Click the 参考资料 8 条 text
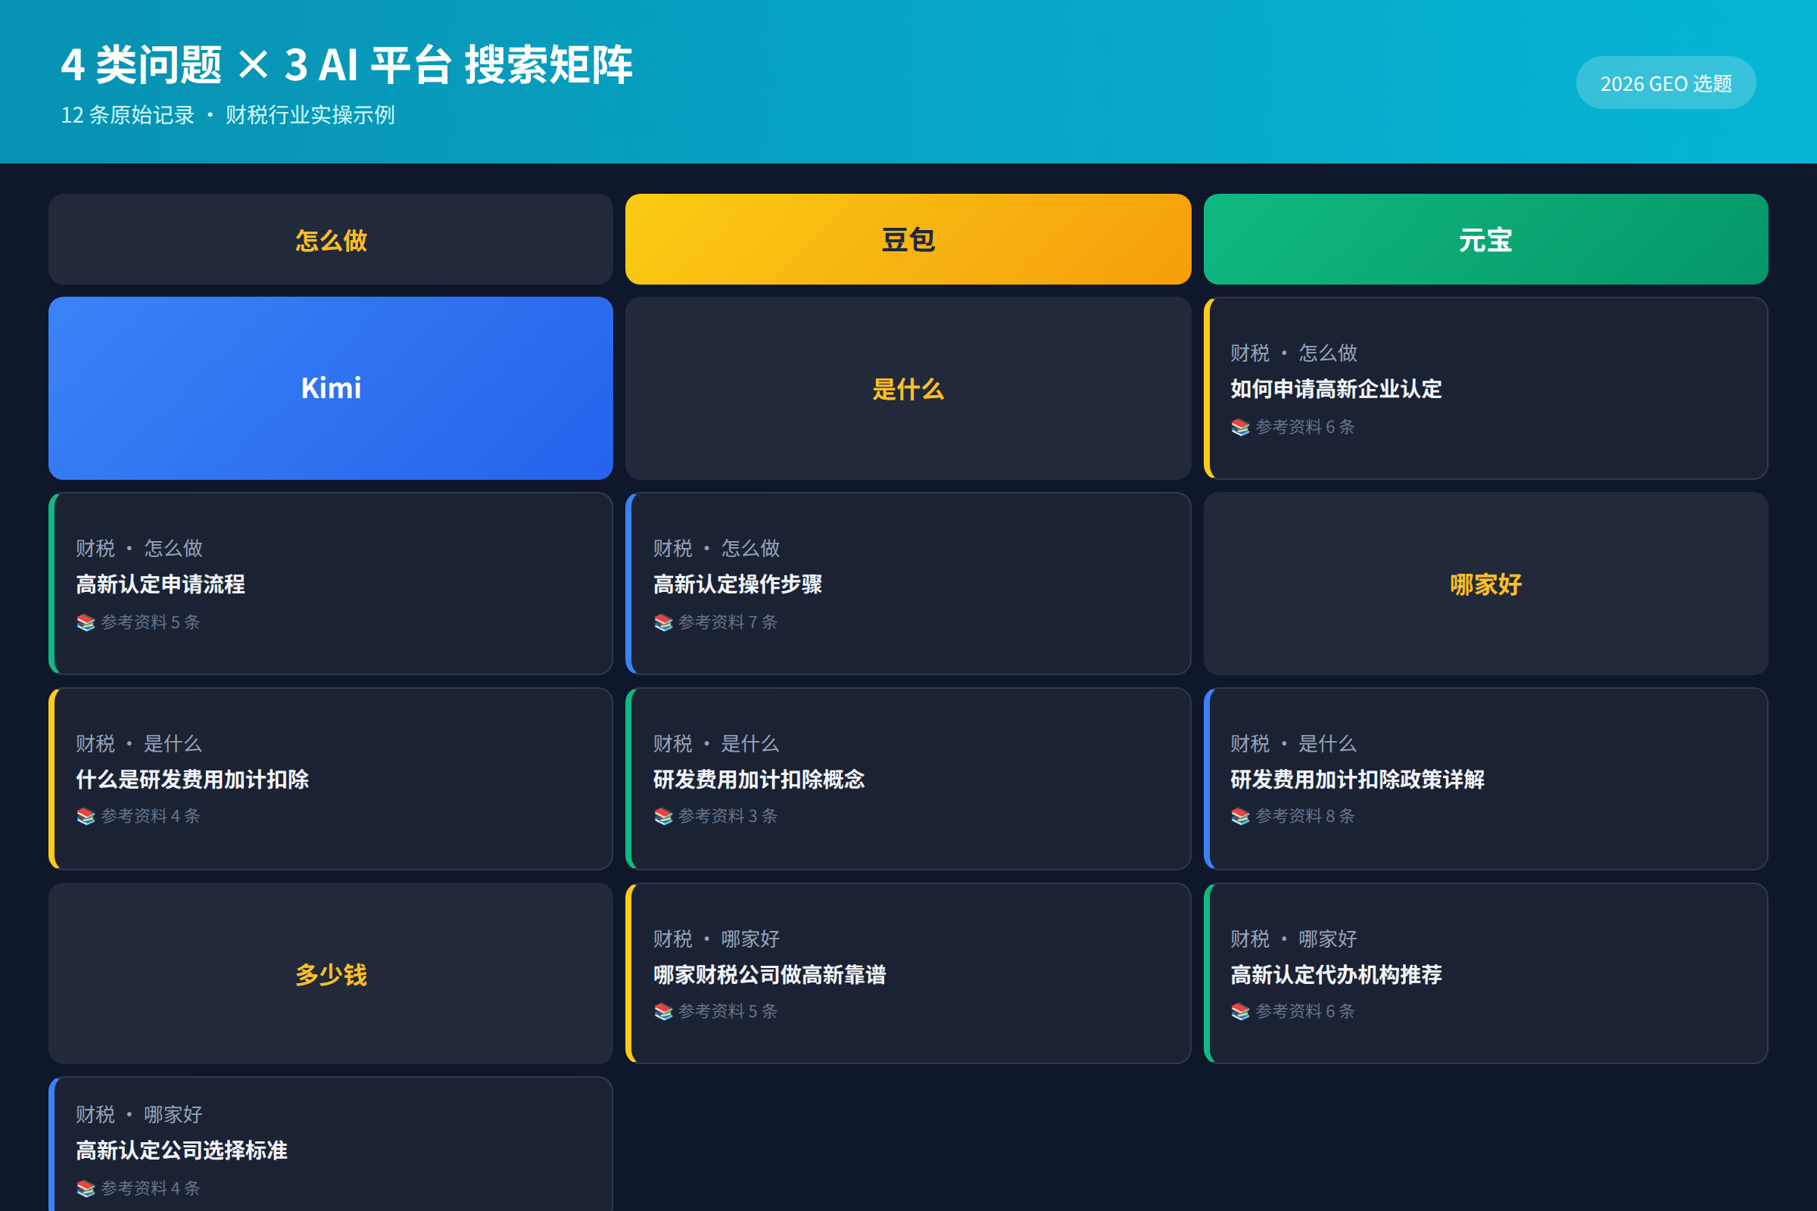 [x=1304, y=817]
